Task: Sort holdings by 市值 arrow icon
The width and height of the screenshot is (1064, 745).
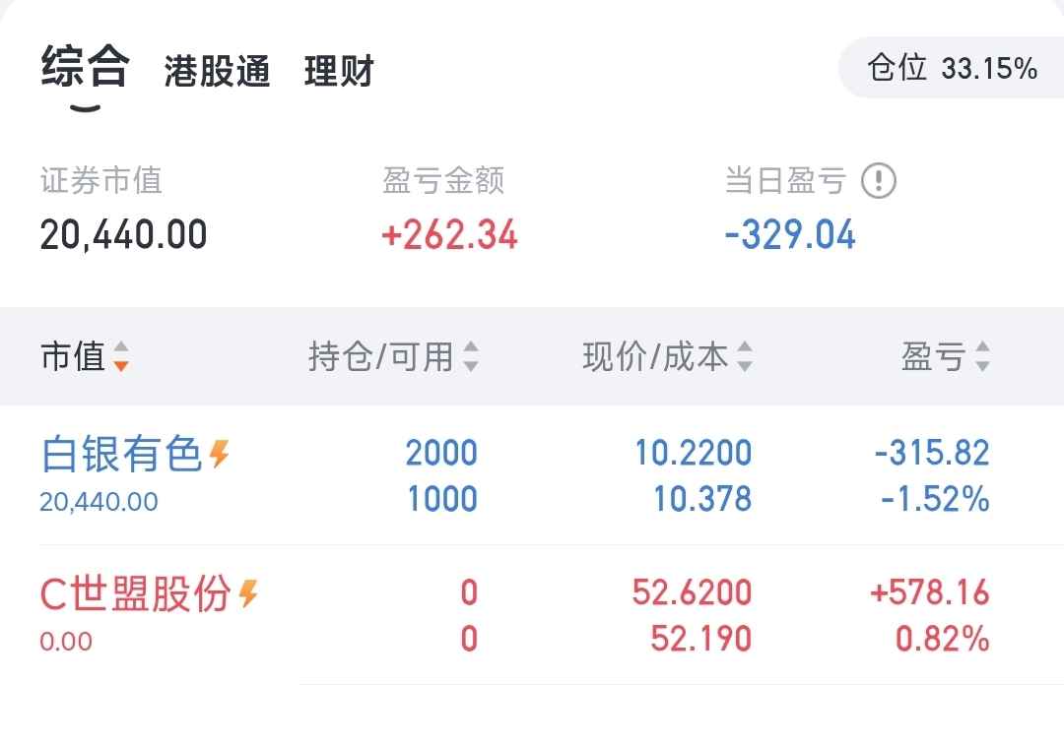Action: (120, 356)
